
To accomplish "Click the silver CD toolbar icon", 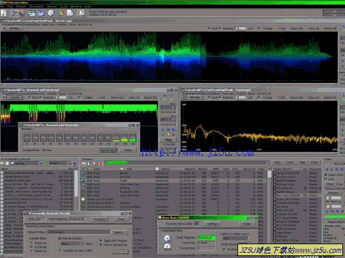I will (x=51, y=13).
